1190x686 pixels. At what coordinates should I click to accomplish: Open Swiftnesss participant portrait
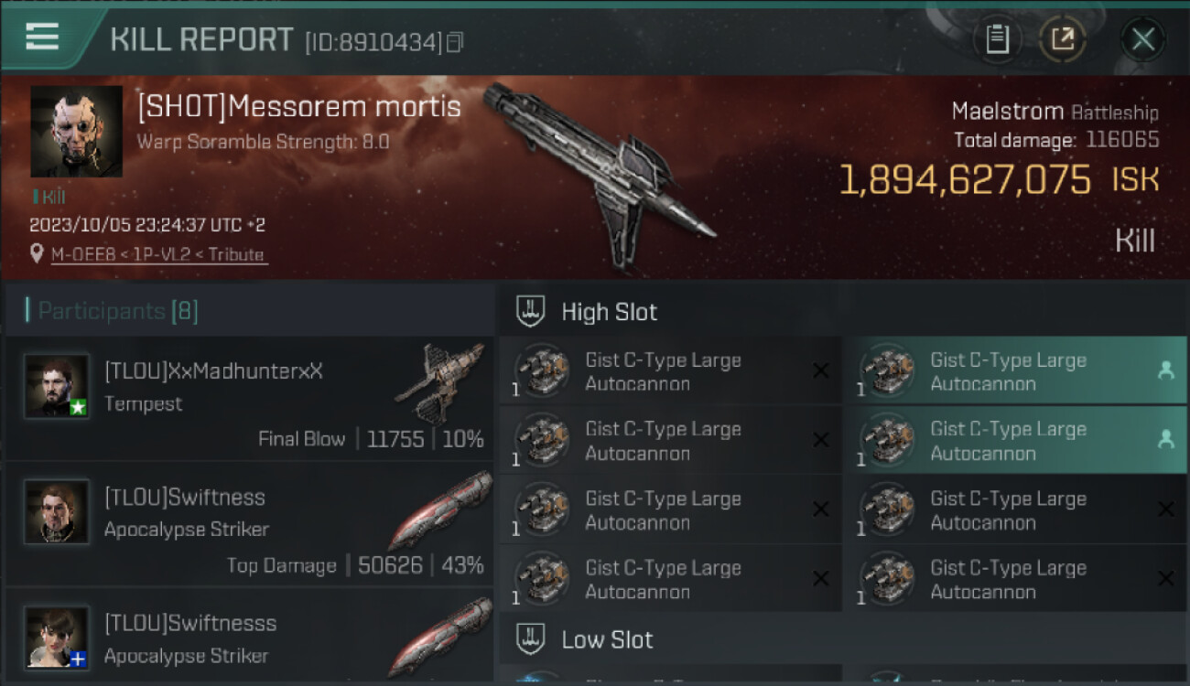(x=57, y=638)
